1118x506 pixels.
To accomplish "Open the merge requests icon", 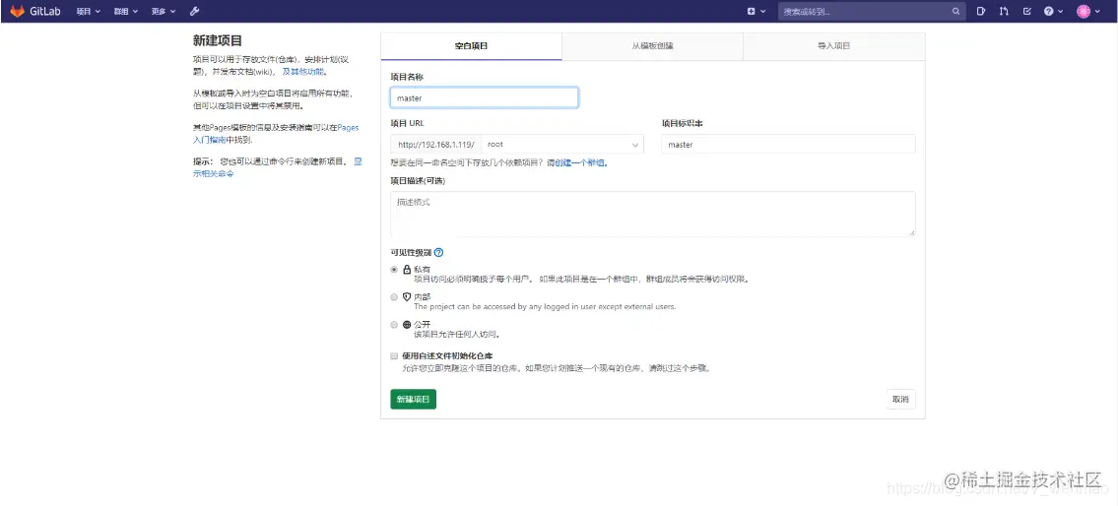I will [1004, 12].
